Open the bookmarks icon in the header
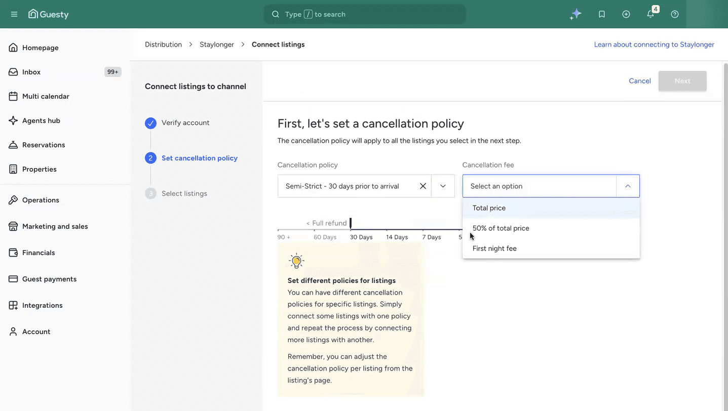 (x=602, y=14)
